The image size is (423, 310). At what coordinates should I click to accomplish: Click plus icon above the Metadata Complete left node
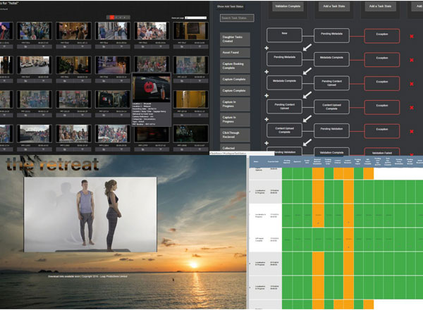(x=266, y=72)
